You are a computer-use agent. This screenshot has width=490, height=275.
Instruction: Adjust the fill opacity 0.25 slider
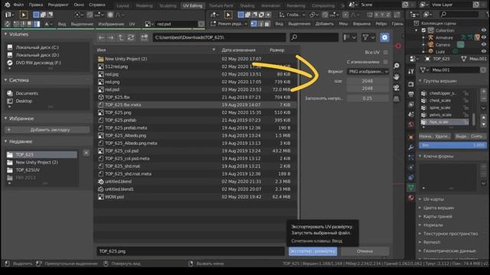tap(367, 99)
